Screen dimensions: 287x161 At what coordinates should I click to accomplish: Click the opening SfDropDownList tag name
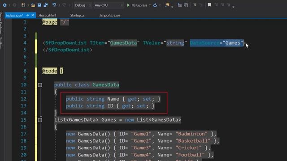pos(66,43)
